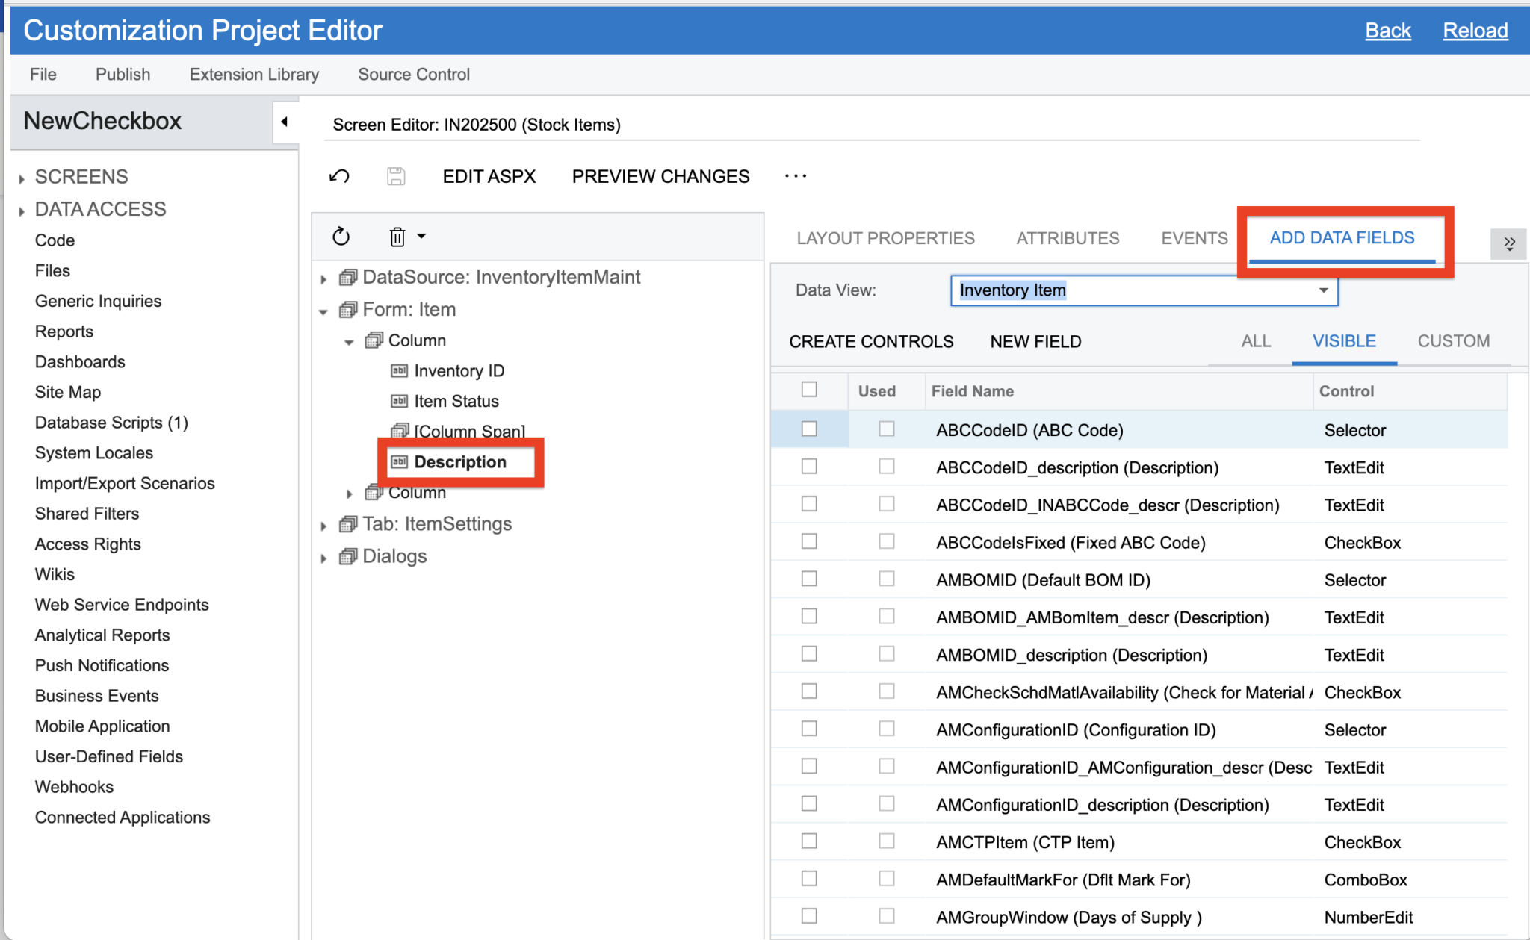Click the CREATE CONTROLS button
The image size is (1530, 940).
click(870, 341)
